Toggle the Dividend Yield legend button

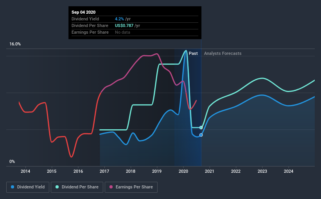28,187
